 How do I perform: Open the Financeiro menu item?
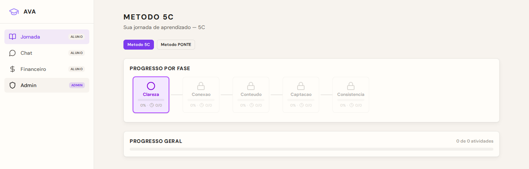coord(47,69)
